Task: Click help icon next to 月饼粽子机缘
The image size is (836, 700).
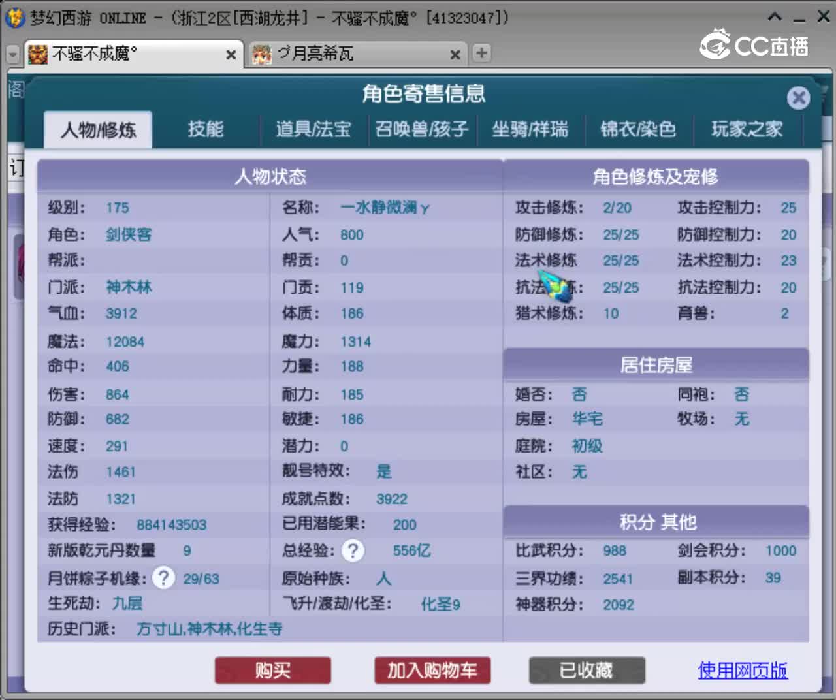Action: coord(163,578)
